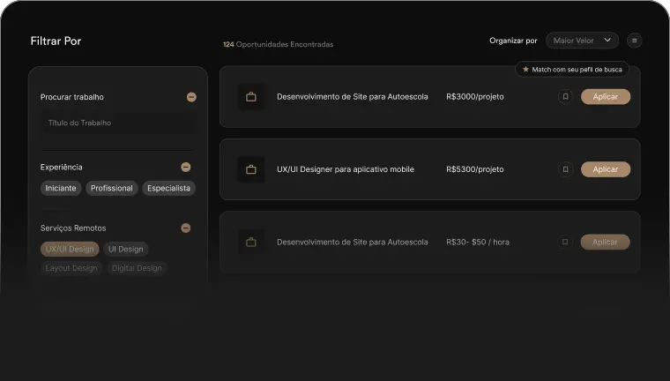Open the Maior Valor sort dropdown
The height and width of the screenshot is (381, 670).
click(582, 41)
